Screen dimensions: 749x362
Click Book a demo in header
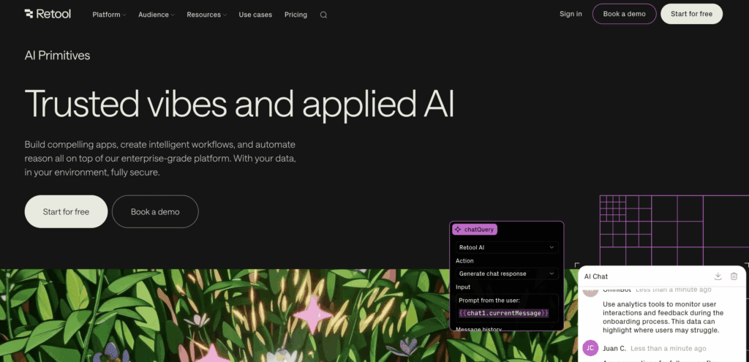point(623,14)
